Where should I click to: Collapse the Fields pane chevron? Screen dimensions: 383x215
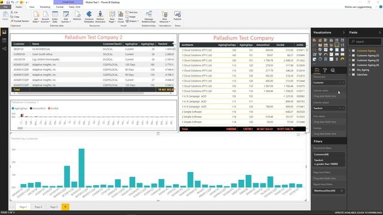pyautogui.click(x=380, y=32)
